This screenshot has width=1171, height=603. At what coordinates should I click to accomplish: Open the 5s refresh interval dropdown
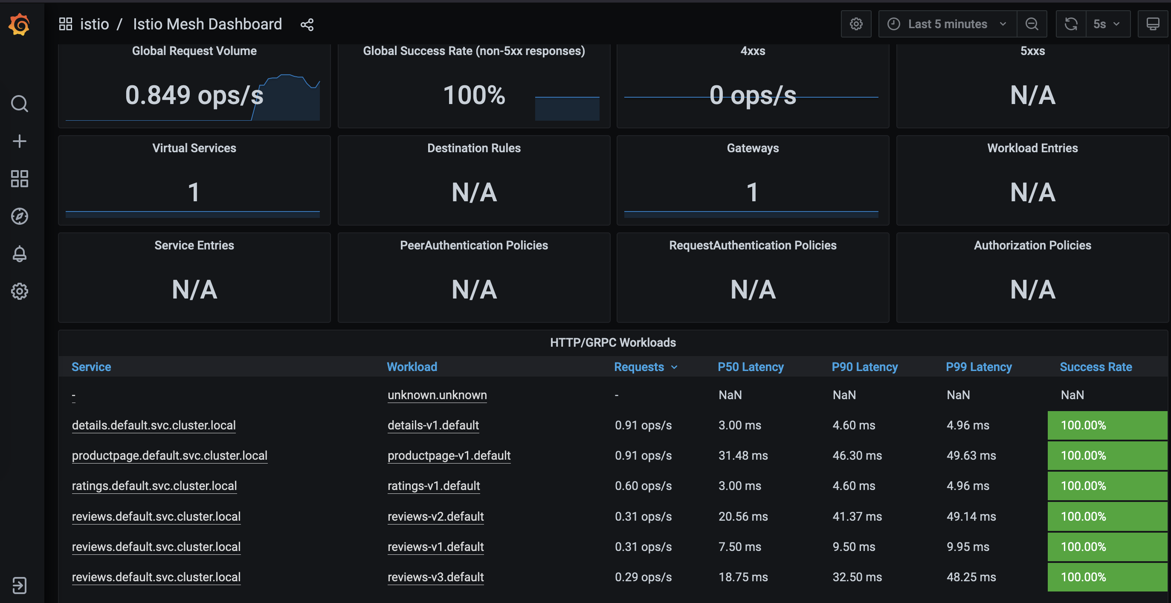tap(1107, 24)
